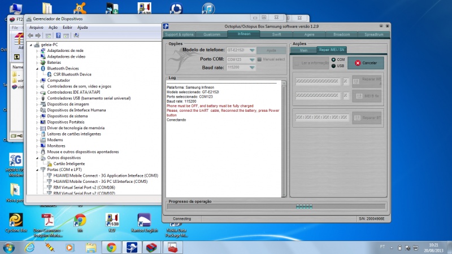Click the IMEI B fix button
The height and width of the screenshot is (254, 452).
click(367, 96)
